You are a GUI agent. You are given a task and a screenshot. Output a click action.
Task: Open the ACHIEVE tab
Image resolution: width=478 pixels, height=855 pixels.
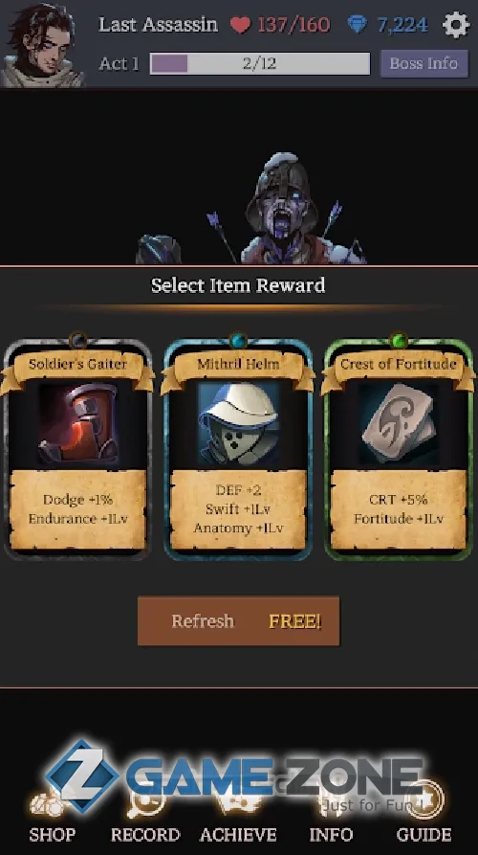[x=238, y=816]
